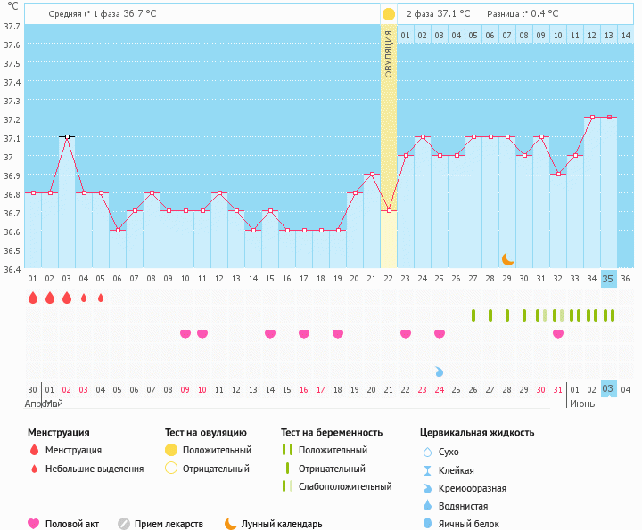Click the '2 фаза 37.1 °C' header text
The height and width of the screenshot is (530, 642).
click(x=438, y=14)
